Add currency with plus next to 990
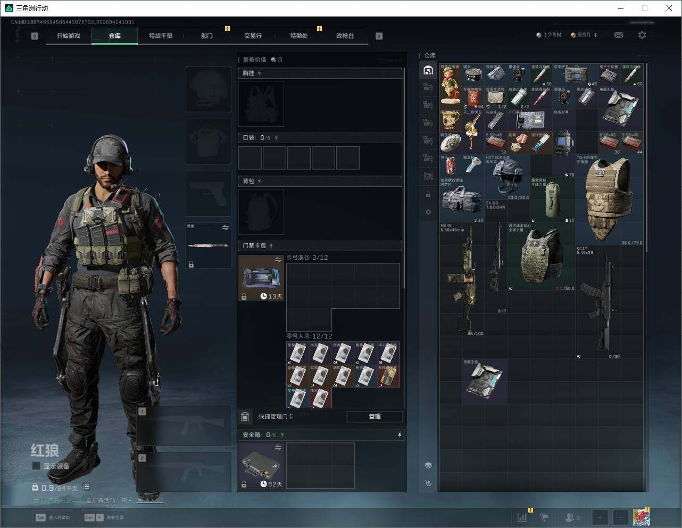 595,35
